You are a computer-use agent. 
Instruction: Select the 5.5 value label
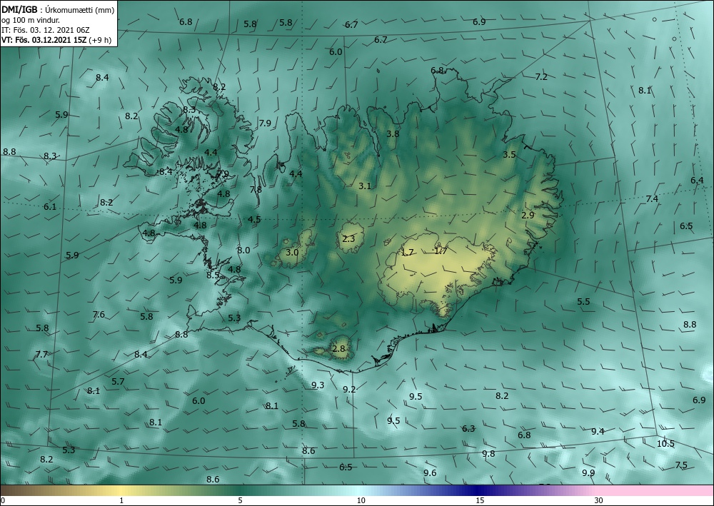coord(583,302)
